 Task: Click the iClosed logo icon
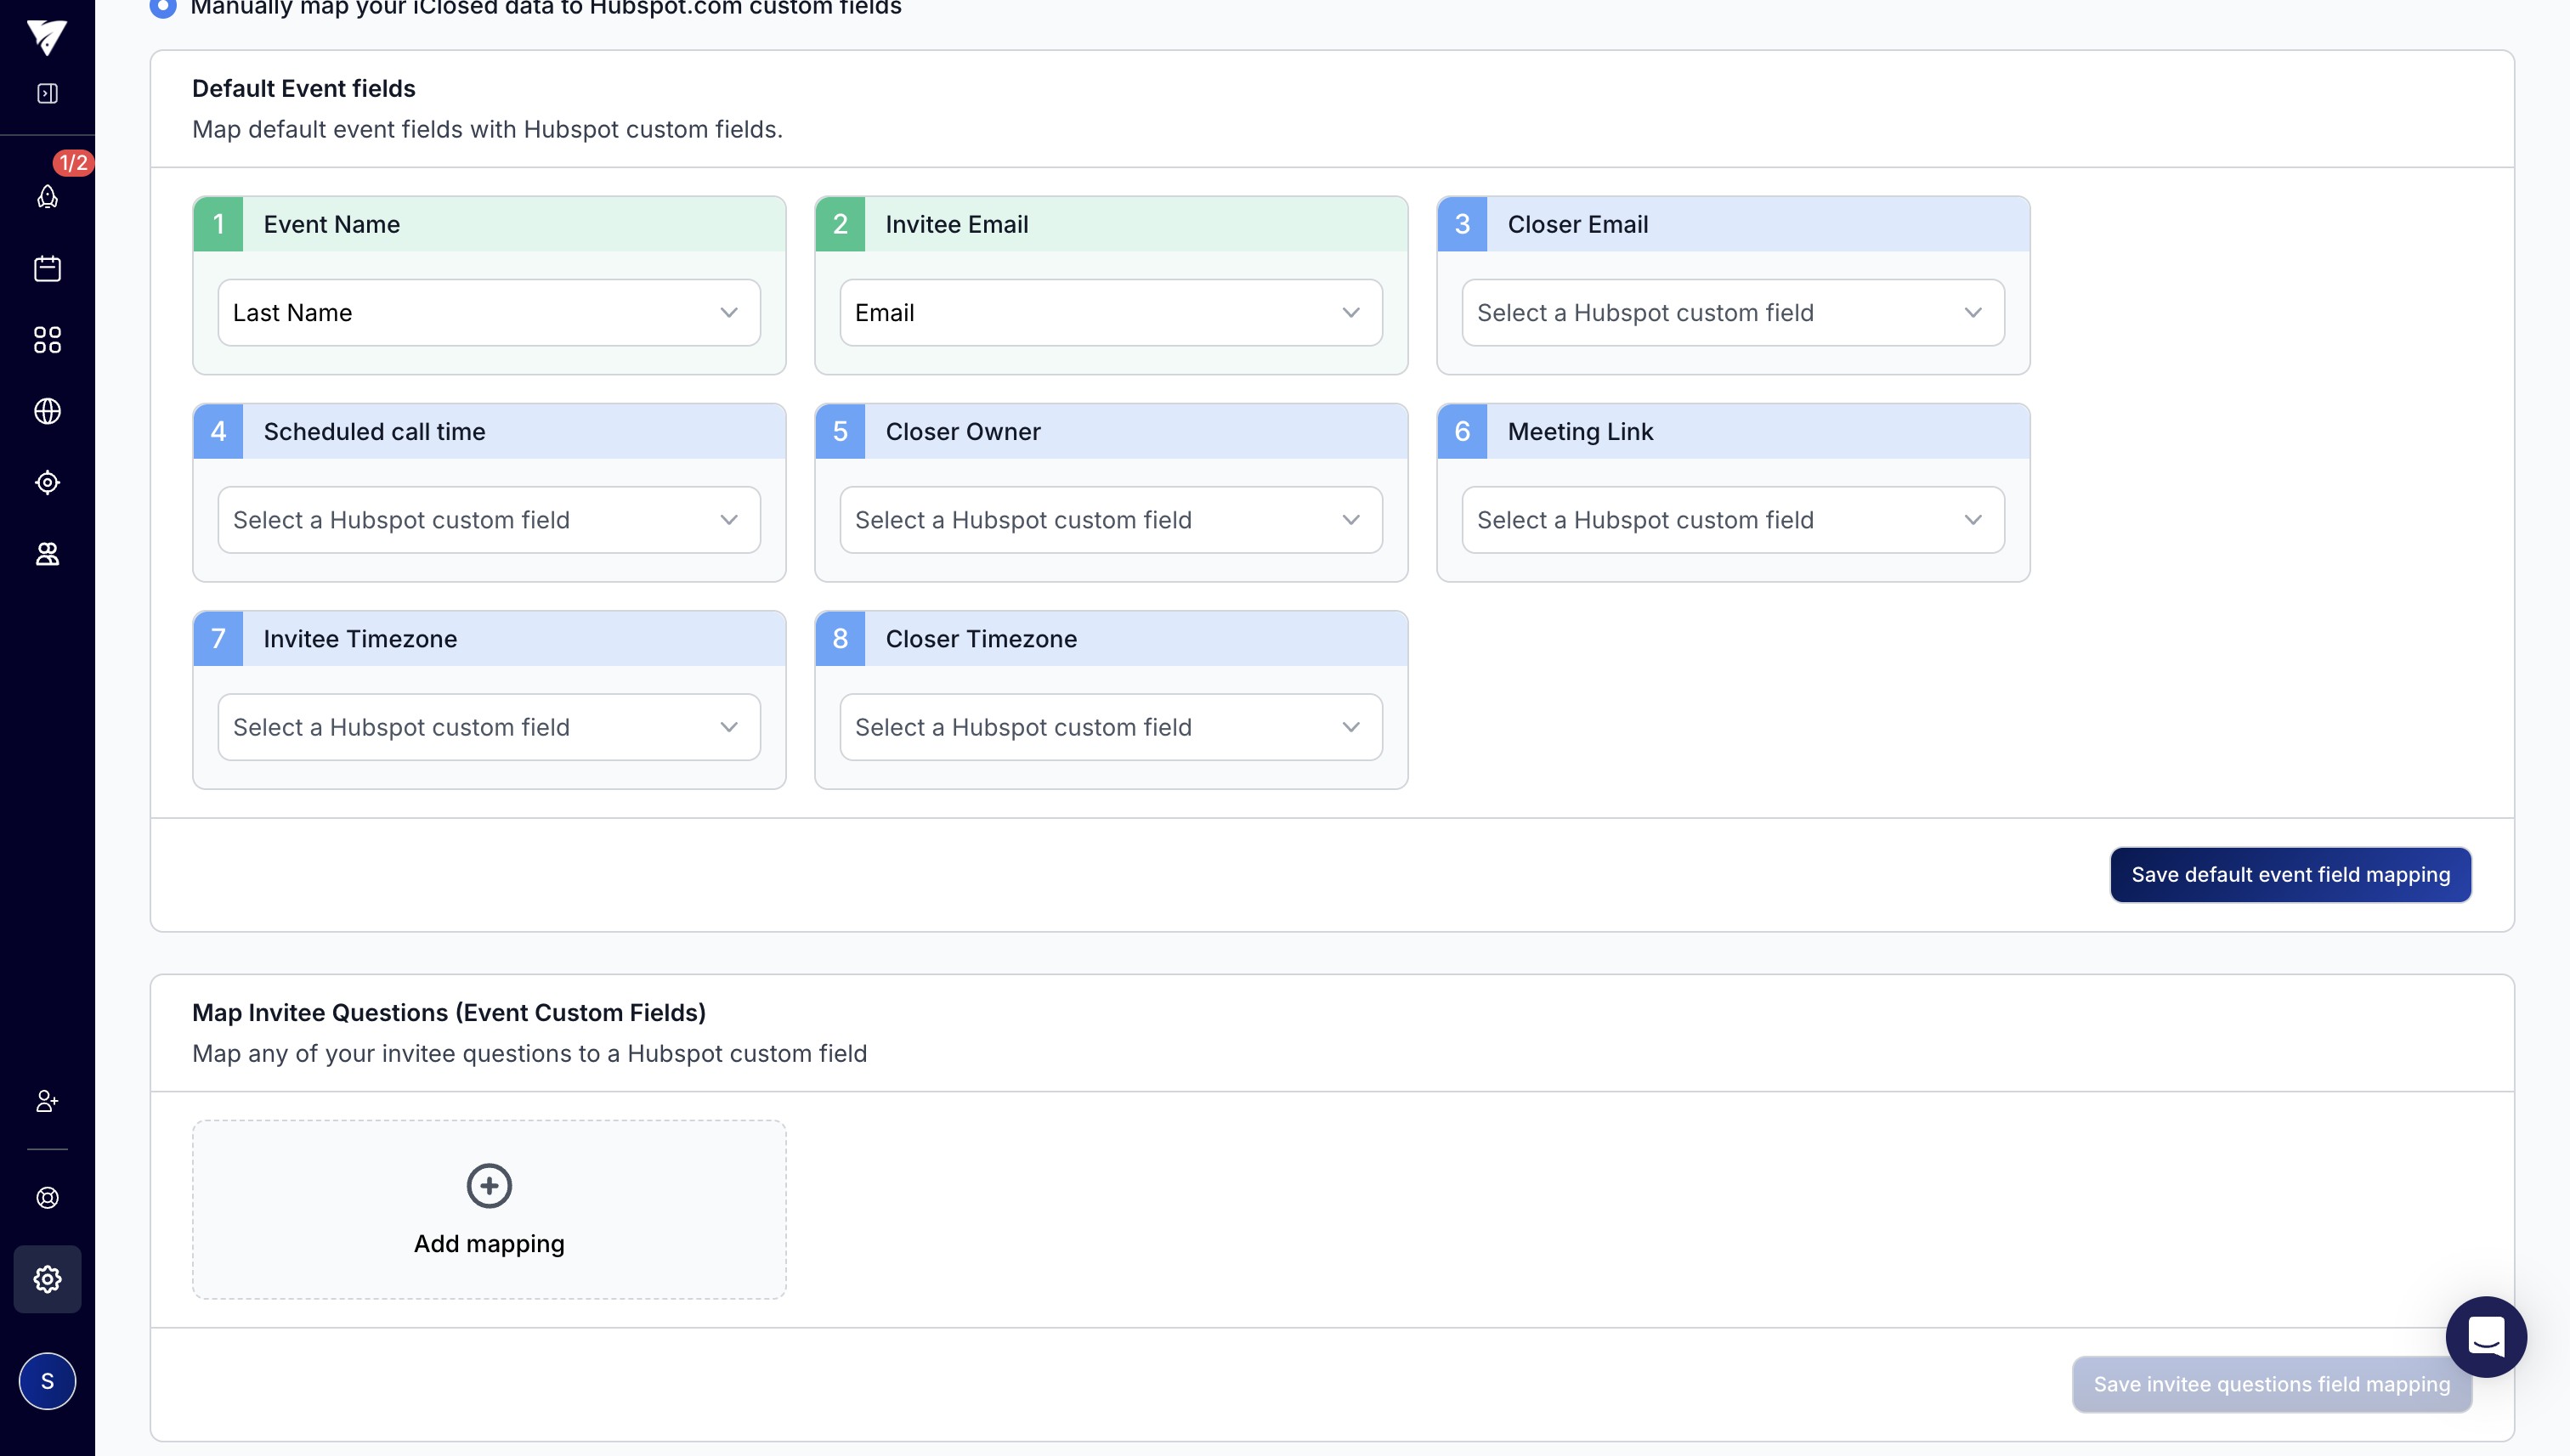(x=47, y=37)
